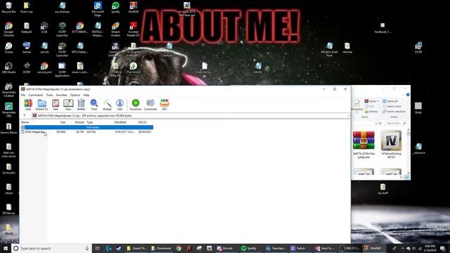
Task: Click History in Explorer ribbon
Action: (x=371, y=112)
